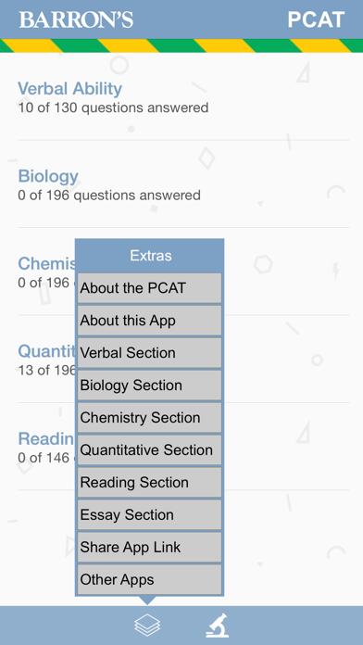This screenshot has width=363, height=645.
Task: Tap the Barron's logo in header
Action: (76, 19)
